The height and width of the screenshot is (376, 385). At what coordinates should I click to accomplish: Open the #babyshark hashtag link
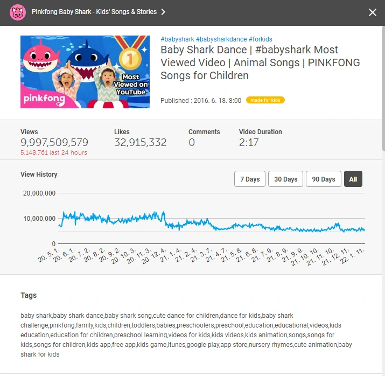click(x=177, y=39)
